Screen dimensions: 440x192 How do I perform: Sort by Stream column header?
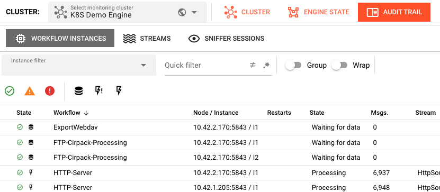coord(425,113)
